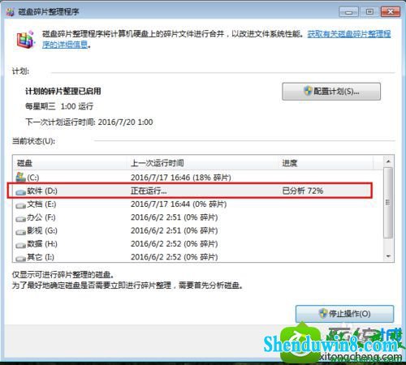Click the disk list scrollbar thumb
Viewport: 406px width, 365px height.
tap(388, 203)
